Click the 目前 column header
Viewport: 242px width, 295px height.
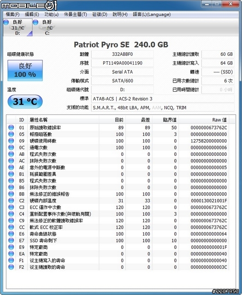(x=112, y=120)
